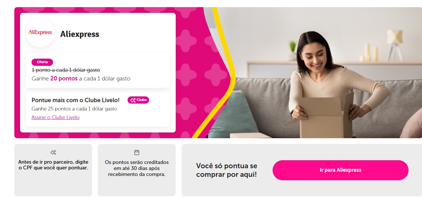The width and height of the screenshot is (422, 198).
Task: Click the Oferta points offer card
Action: 98,70
